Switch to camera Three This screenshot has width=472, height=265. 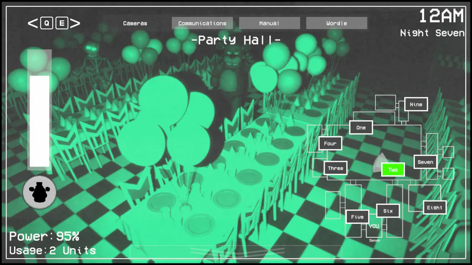coord(336,168)
